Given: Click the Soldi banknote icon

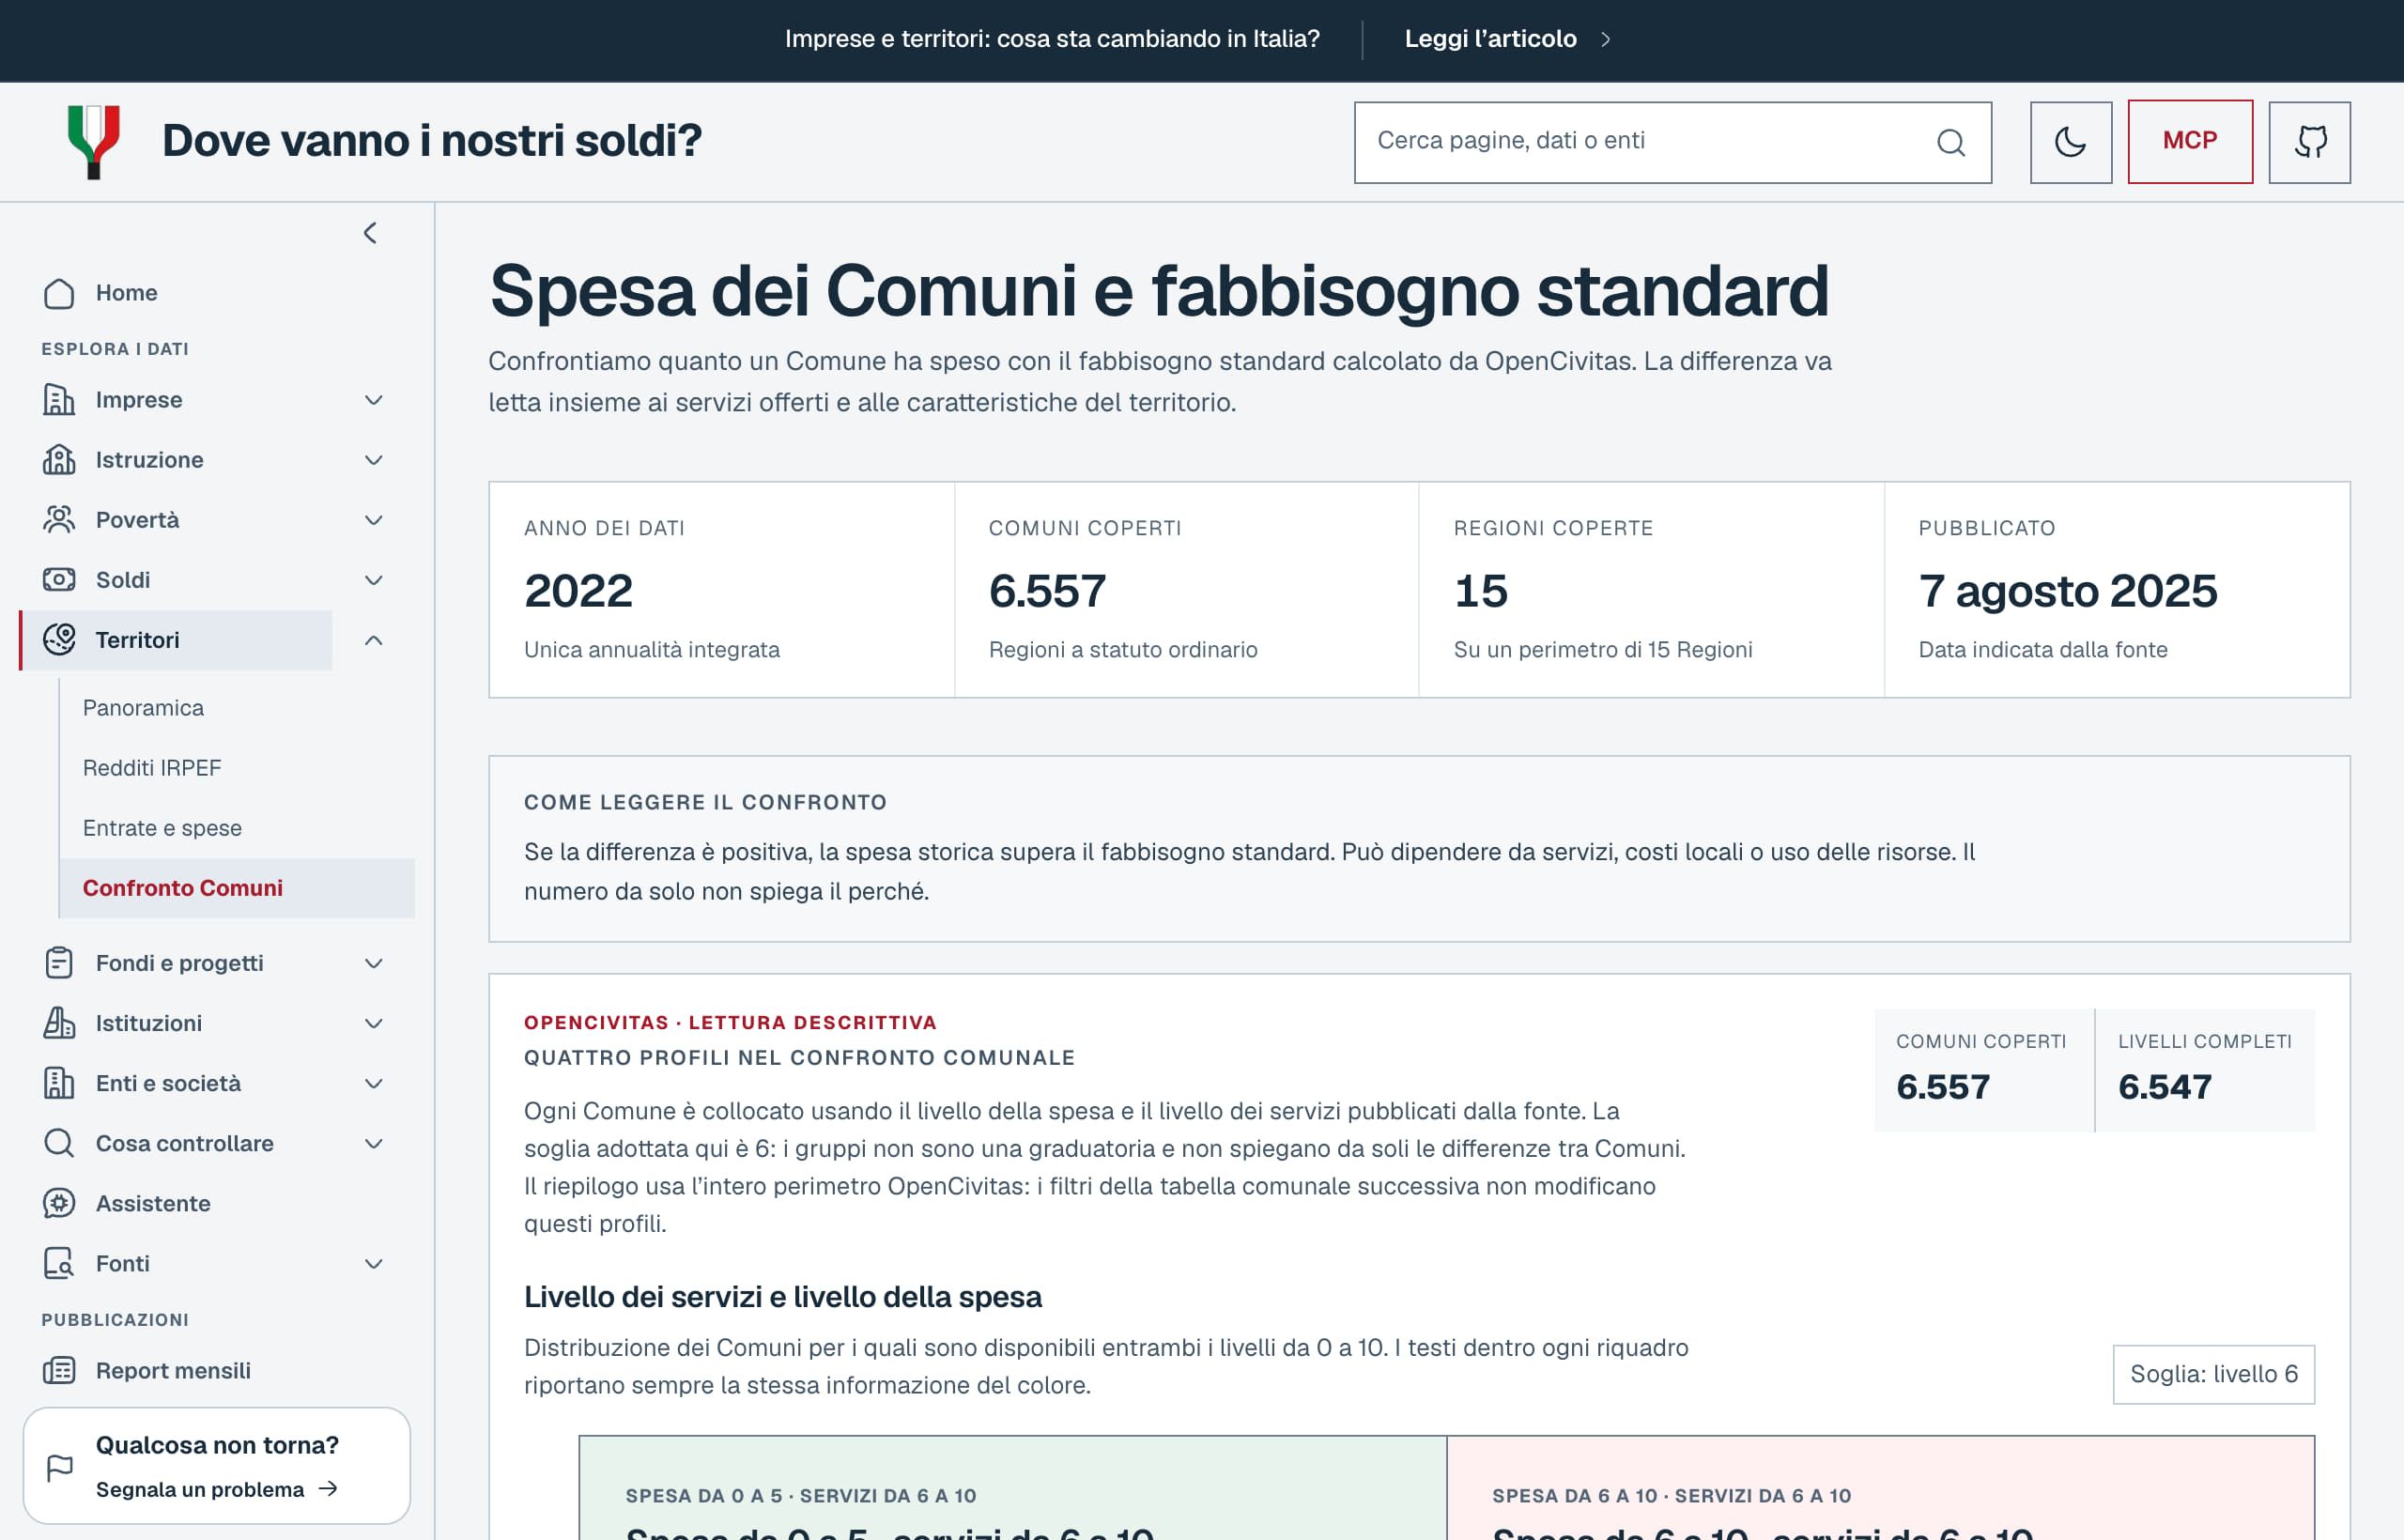Looking at the screenshot, I should tap(59, 580).
